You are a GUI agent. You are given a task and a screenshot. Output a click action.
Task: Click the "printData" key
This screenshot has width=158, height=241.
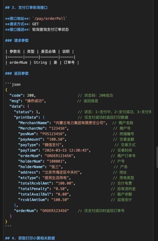point(26,117)
